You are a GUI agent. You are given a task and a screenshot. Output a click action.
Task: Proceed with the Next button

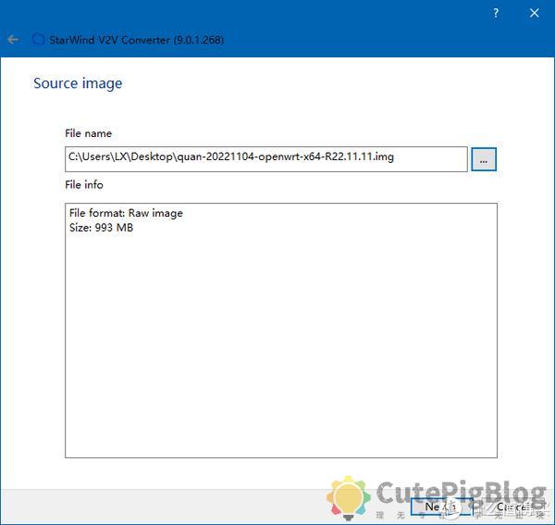click(441, 506)
